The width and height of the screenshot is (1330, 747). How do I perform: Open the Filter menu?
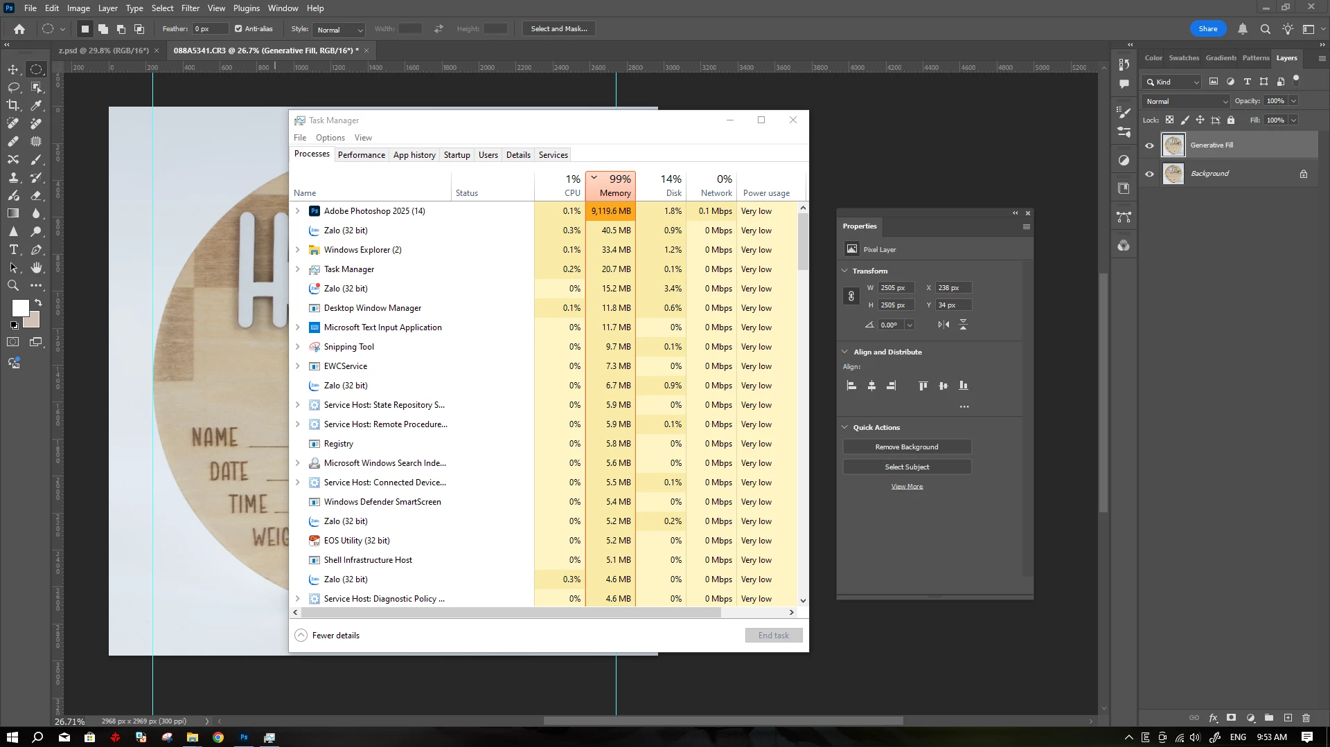point(190,8)
